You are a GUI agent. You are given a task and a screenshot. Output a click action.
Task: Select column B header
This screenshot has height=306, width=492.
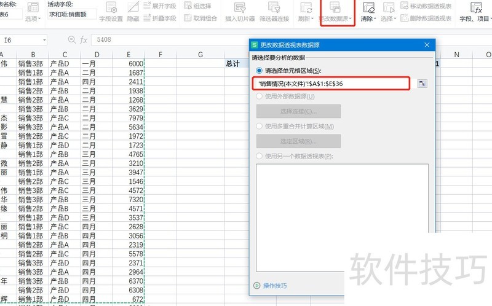point(33,55)
